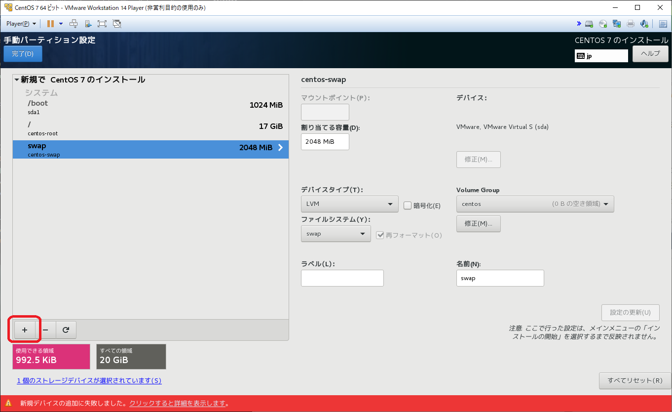672x412 pixels.
Task: Click the storage devices selected link
Action: coord(89,380)
